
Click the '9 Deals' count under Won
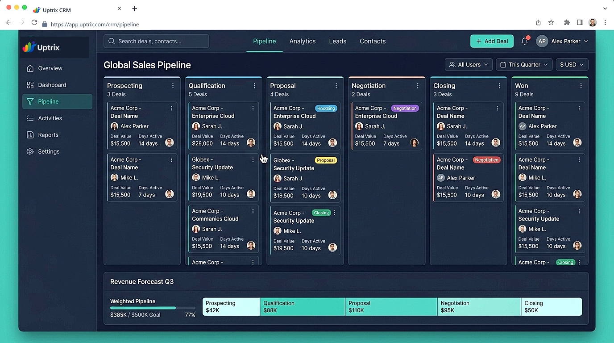pyautogui.click(x=524, y=94)
